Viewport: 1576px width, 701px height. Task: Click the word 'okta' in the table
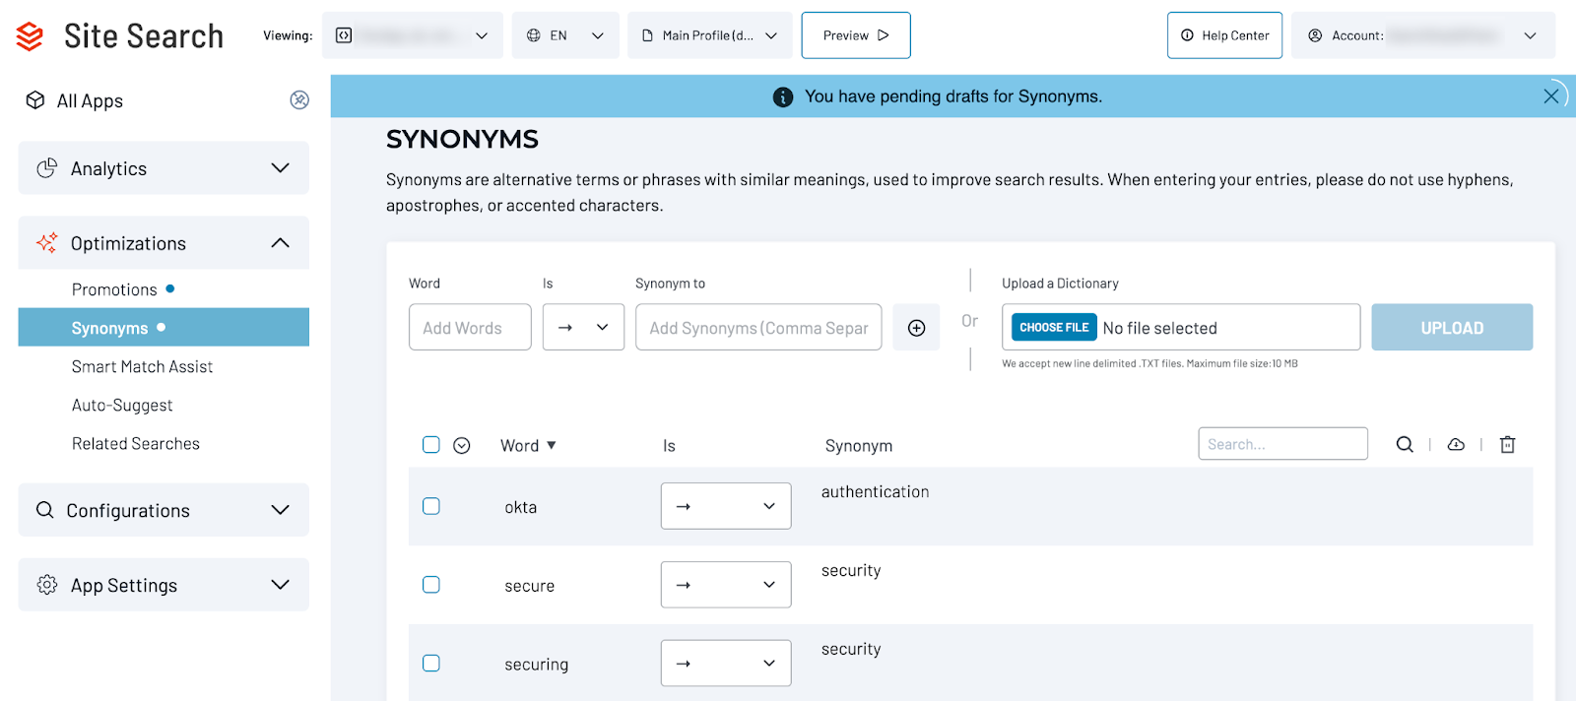520,507
